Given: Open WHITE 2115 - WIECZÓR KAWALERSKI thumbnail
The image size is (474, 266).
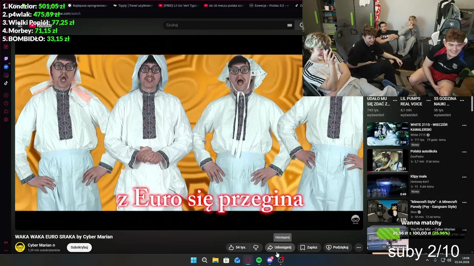Looking at the screenshot, I should [388, 134].
